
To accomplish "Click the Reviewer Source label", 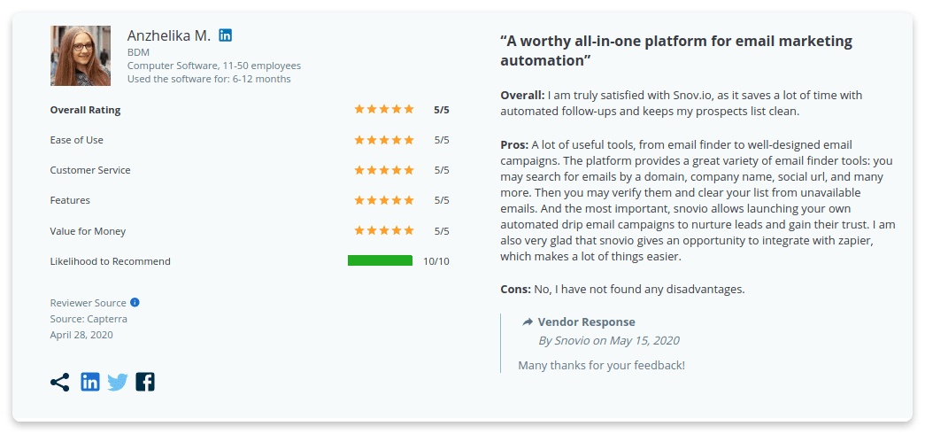I will pyautogui.click(x=89, y=303).
